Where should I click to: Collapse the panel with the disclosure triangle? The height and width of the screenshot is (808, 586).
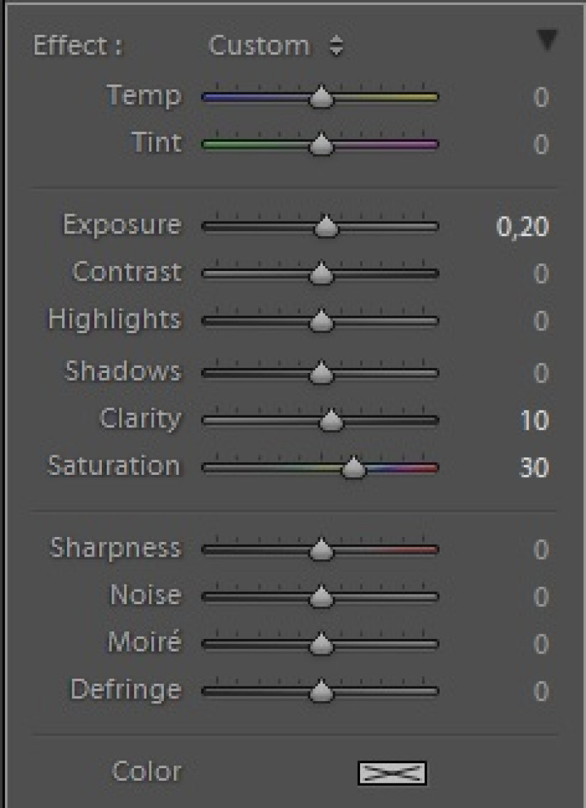547,41
